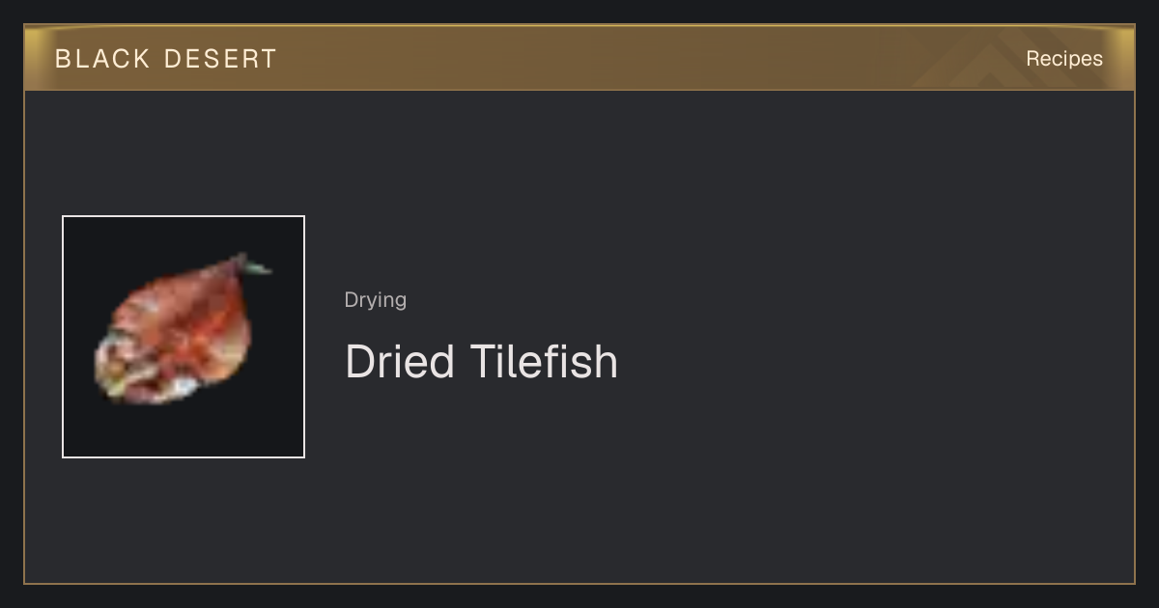The width and height of the screenshot is (1159, 608).
Task: Click the empty card area right of the title
Action: 869,362
